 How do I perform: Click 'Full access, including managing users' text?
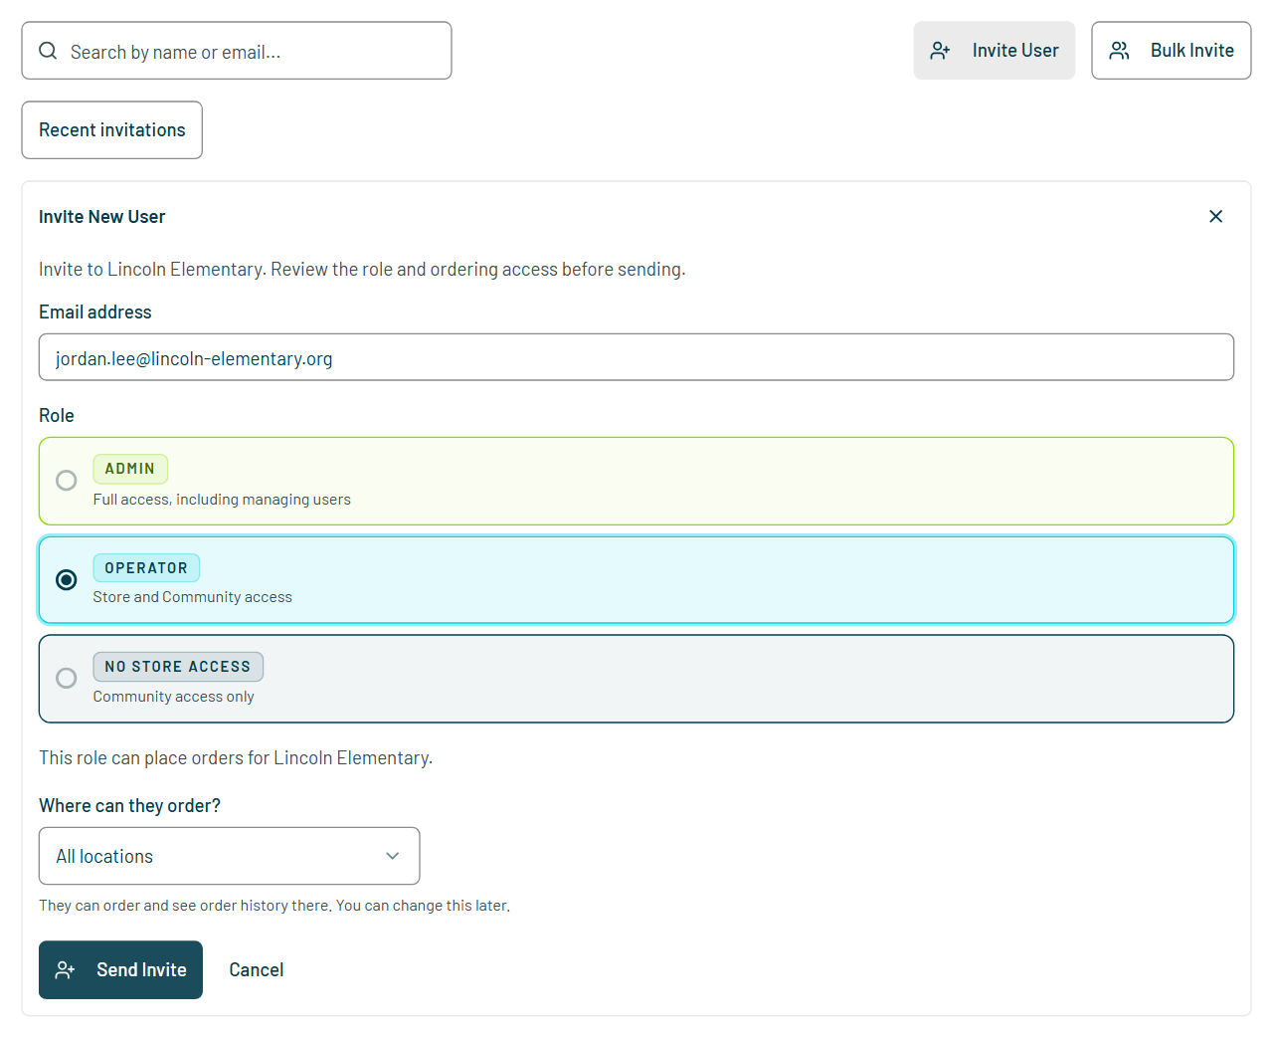222,500
